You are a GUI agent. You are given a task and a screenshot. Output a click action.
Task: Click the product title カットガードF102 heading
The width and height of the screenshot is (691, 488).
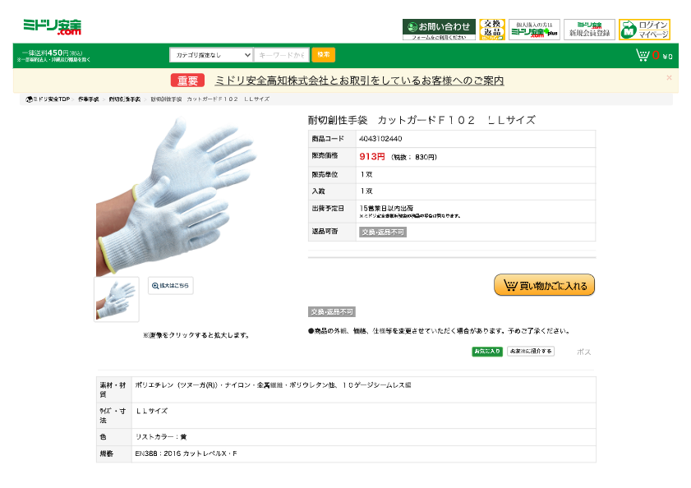[422, 120]
